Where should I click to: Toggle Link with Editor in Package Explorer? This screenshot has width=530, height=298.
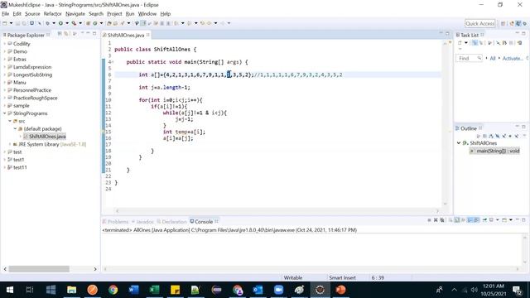tap(66, 33)
